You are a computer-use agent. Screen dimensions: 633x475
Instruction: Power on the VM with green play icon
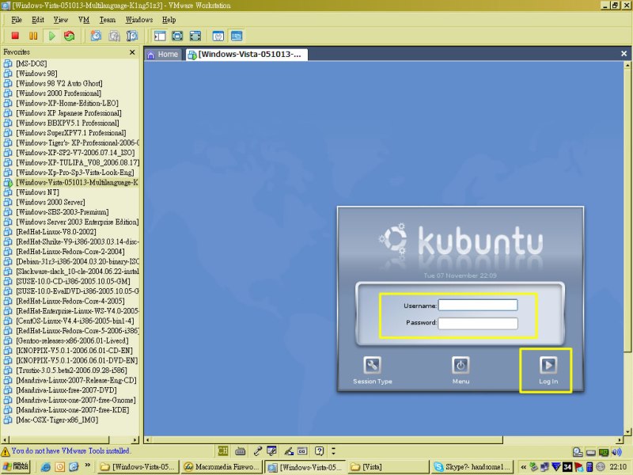(51, 36)
